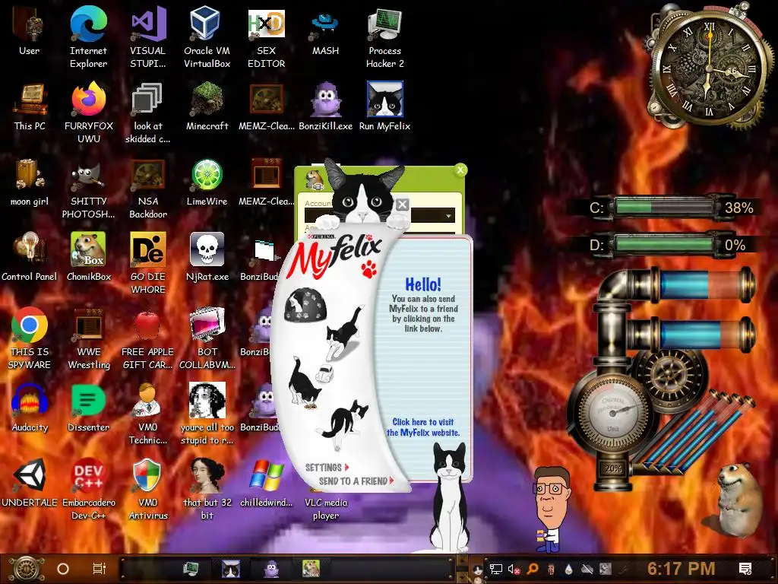Image resolution: width=778 pixels, height=584 pixels.
Task: Click the muted volume tray icon
Action: (x=514, y=569)
